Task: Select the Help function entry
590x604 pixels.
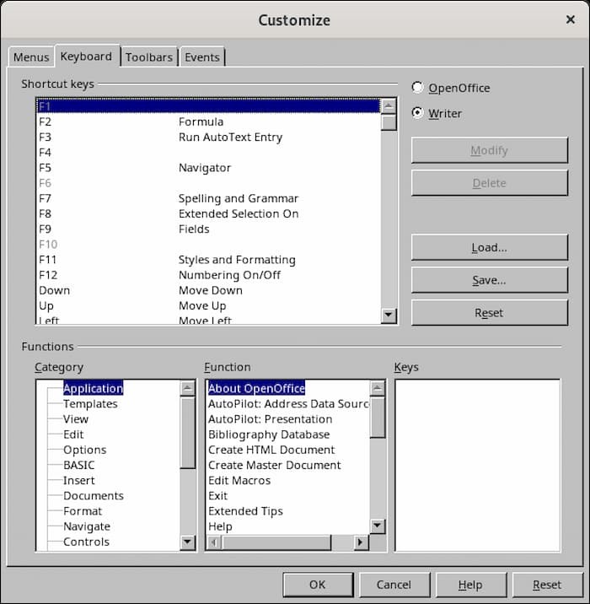Action: click(x=220, y=526)
